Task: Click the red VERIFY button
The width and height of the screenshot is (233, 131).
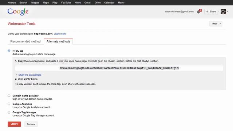Action: [x=15, y=124]
